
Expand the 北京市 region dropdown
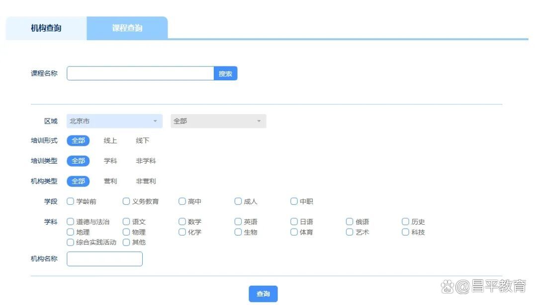114,121
